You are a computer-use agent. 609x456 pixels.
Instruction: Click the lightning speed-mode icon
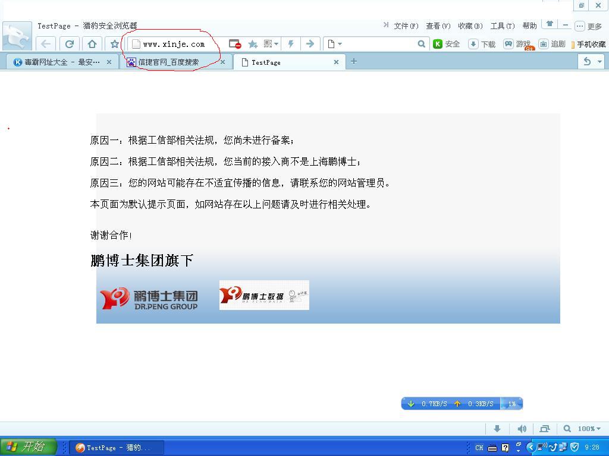(x=291, y=44)
